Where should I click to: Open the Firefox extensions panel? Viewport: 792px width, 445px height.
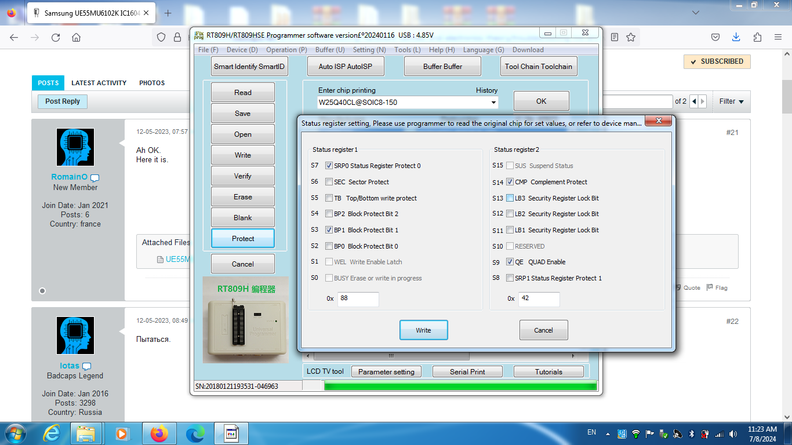(x=757, y=37)
